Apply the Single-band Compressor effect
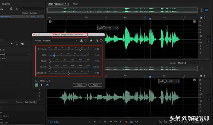This screenshot has width=213, height=125. click(95, 85)
